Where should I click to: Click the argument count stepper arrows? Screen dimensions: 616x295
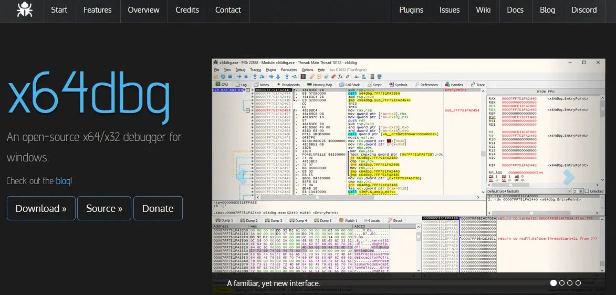point(581,191)
